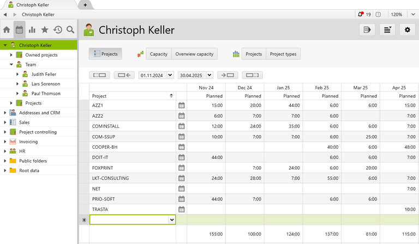Select the COMINSTALL project name

point(105,126)
